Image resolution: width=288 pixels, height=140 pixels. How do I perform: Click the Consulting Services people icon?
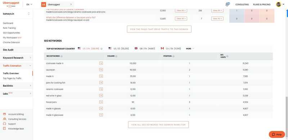[x=5, y=119]
